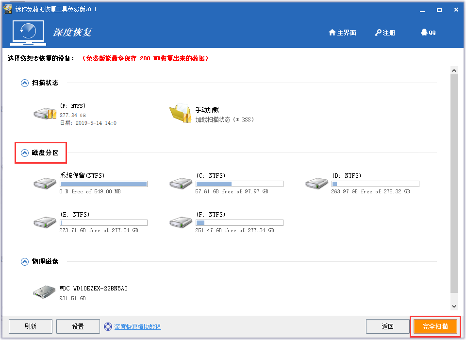Click the scrollbar down arrow
The height and width of the screenshot is (340, 466).
click(454, 306)
